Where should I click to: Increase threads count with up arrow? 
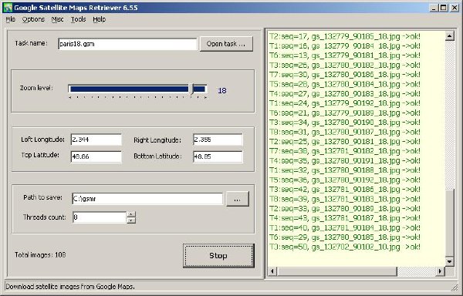pyautogui.click(x=131, y=214)
